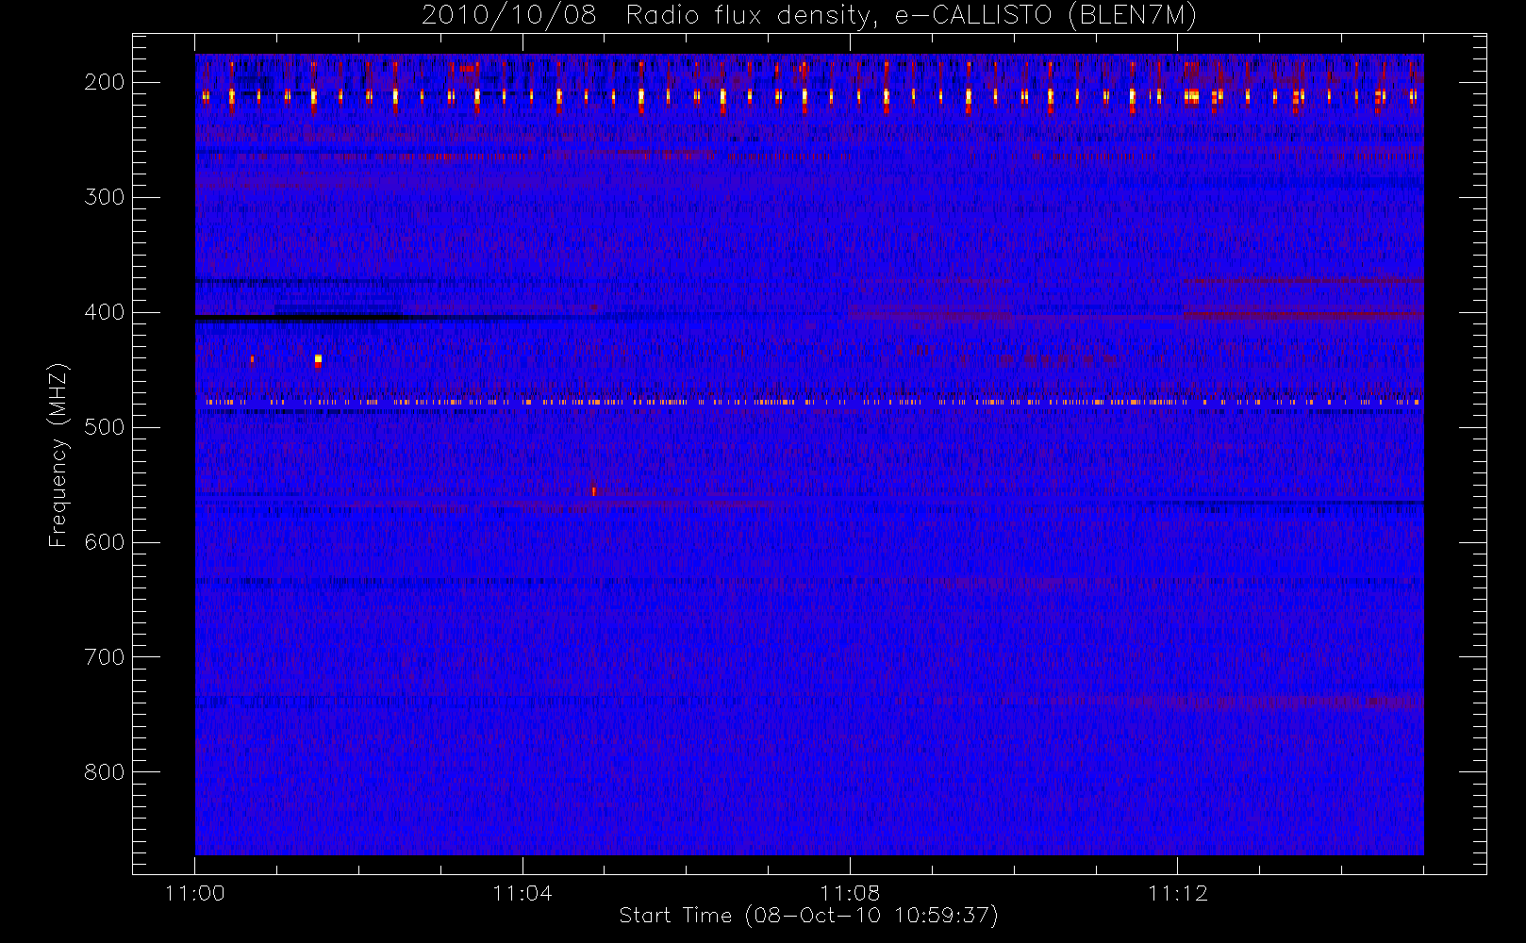Click the 11:00 time tick label
Viewport: 1526px width, 943px height.
(x=195, y=893)
